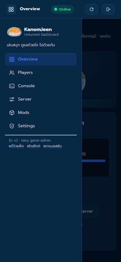Click the Overview grid icon in sidebar

(12, 59)
